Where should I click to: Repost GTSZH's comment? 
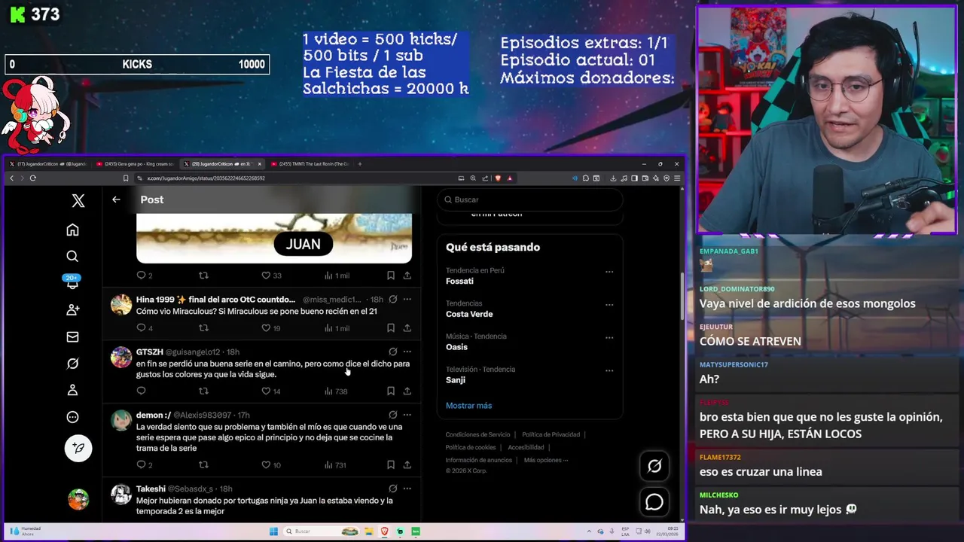tap(203, 391)
